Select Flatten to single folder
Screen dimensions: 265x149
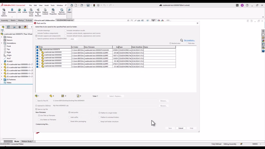coord(100,113)
